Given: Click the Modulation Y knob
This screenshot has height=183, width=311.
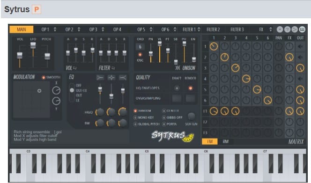Looking at the screenshot, I should 56,101.
